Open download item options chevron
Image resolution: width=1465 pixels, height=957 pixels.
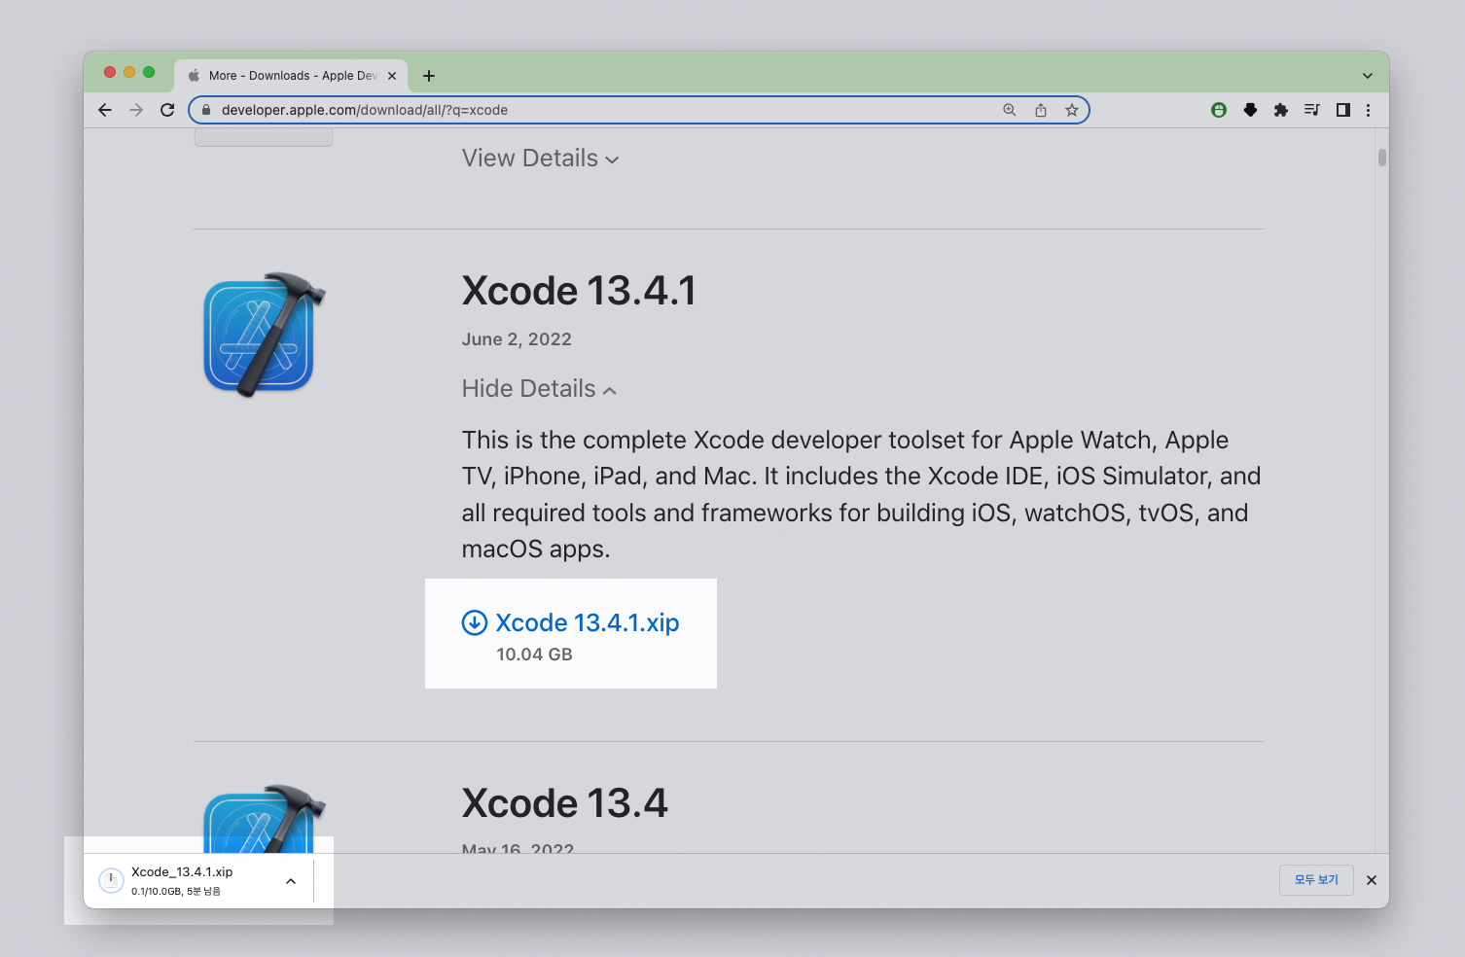coord(291,881)
